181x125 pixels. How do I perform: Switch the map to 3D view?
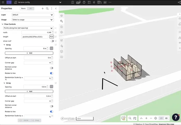click(x=166, y=118)
